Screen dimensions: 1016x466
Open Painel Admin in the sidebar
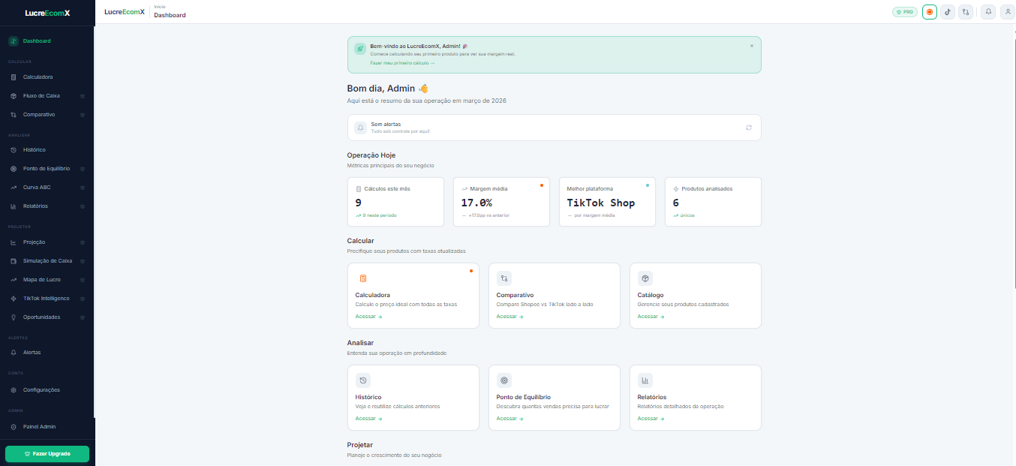coord(47,427)
